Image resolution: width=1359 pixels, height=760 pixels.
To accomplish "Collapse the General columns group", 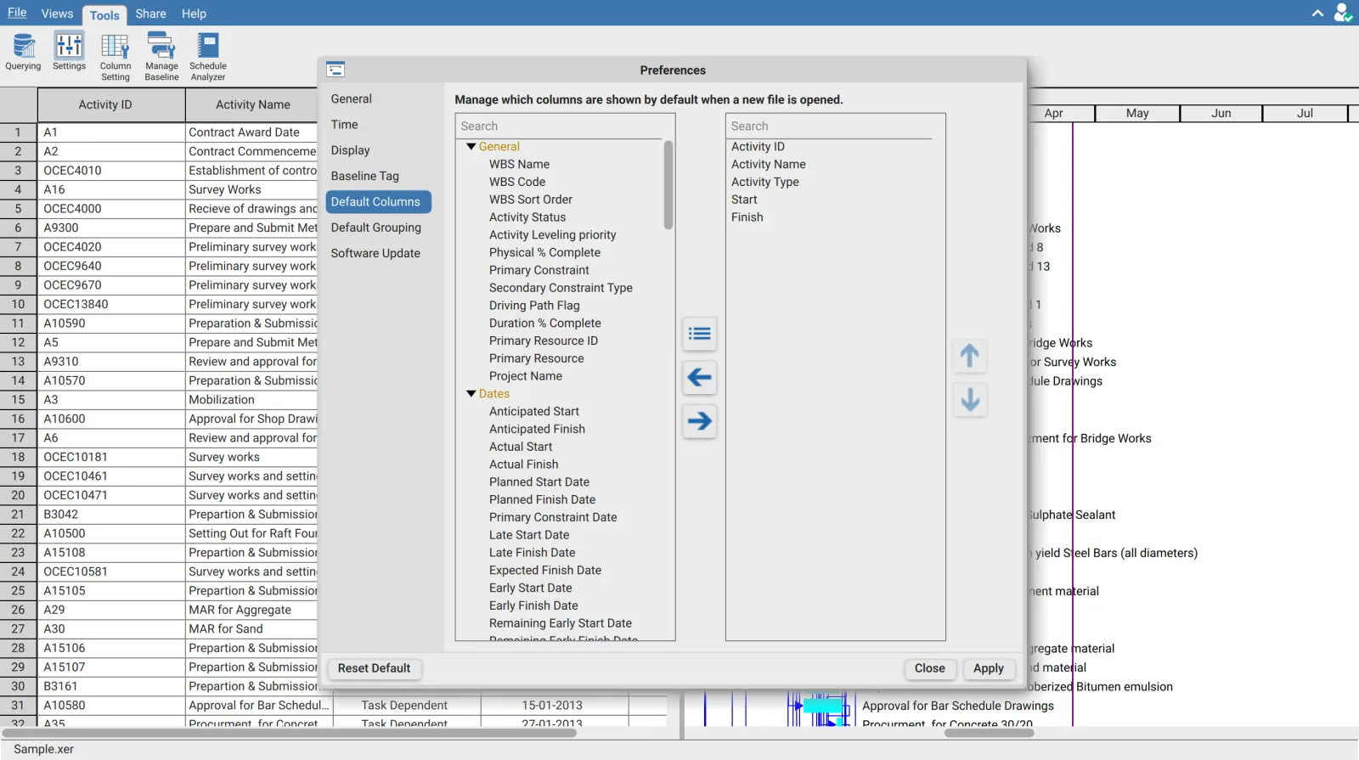I will pyautogui.click(x=471, y=147).
